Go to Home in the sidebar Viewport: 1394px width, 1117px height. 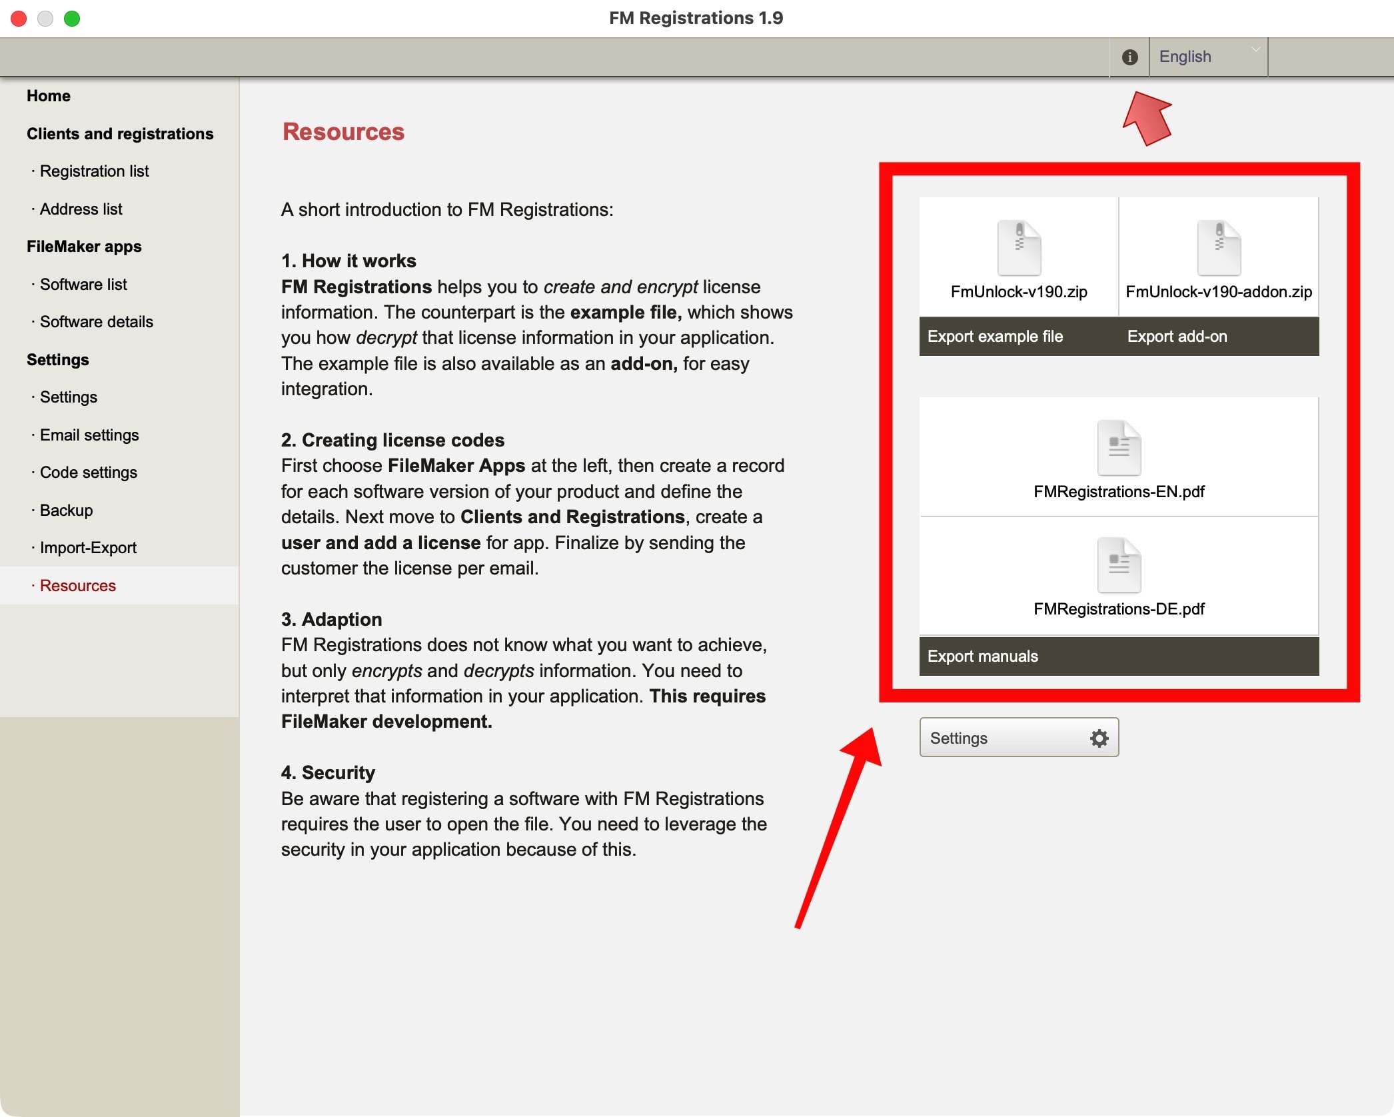click(x=49, y=96)
